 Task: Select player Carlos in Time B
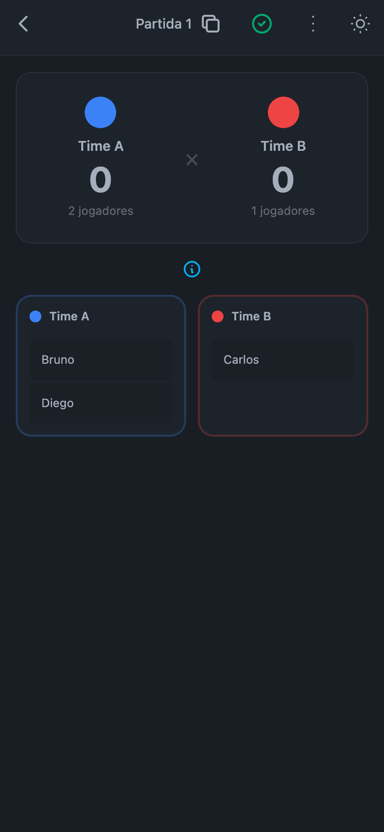pos(283,360)
